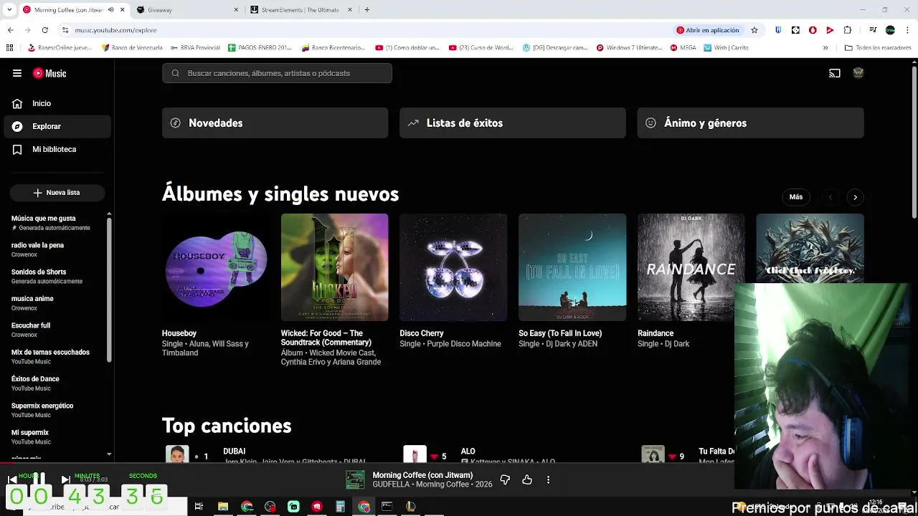918x516 pixels.
Task: Go back to the previous page
Action: (10, 30)
